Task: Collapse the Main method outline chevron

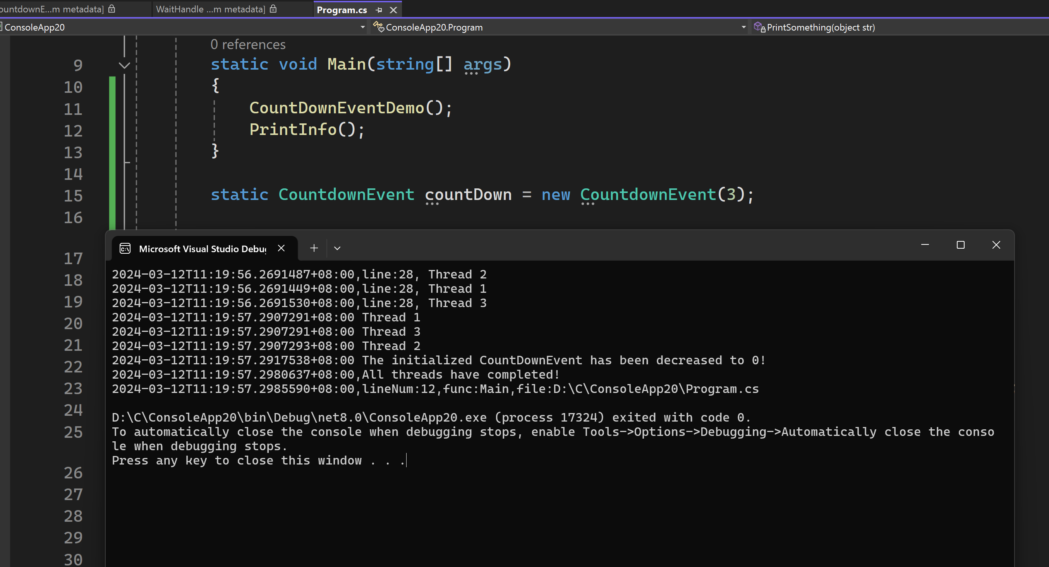Action: point(124,65)
